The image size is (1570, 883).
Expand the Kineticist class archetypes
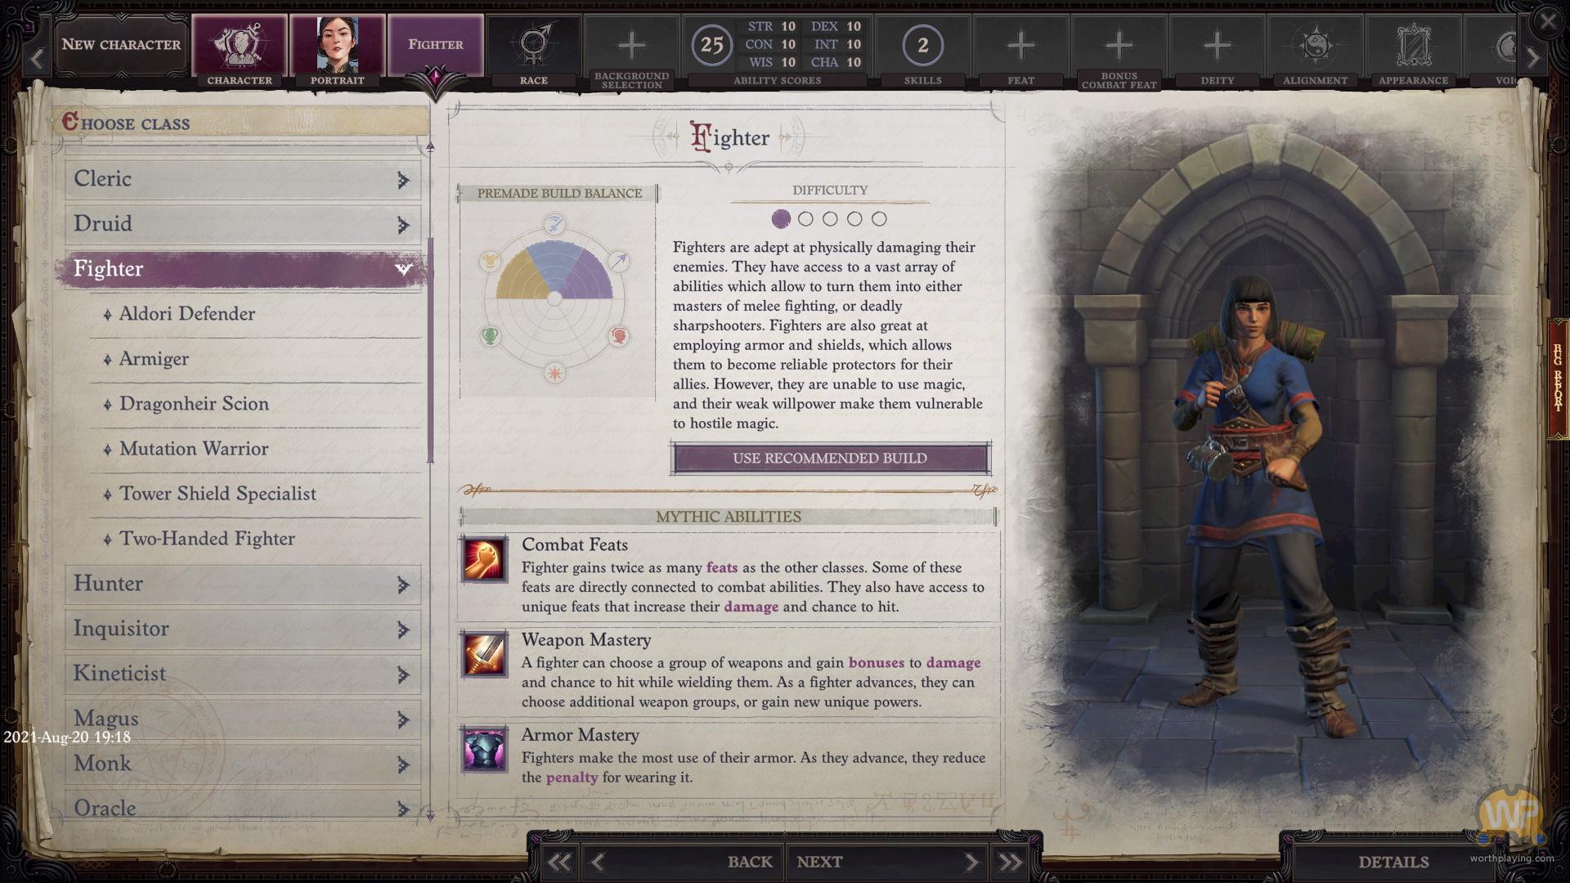coord(403,675)
